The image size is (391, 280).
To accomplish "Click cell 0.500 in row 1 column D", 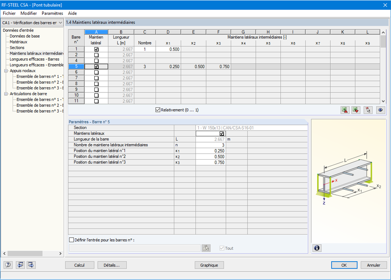I will tap(168, 49).
